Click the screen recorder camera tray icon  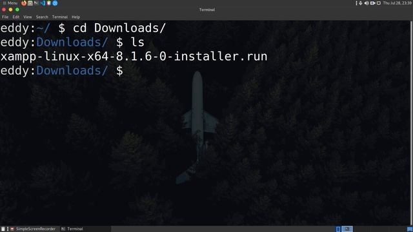pos(372,3)
